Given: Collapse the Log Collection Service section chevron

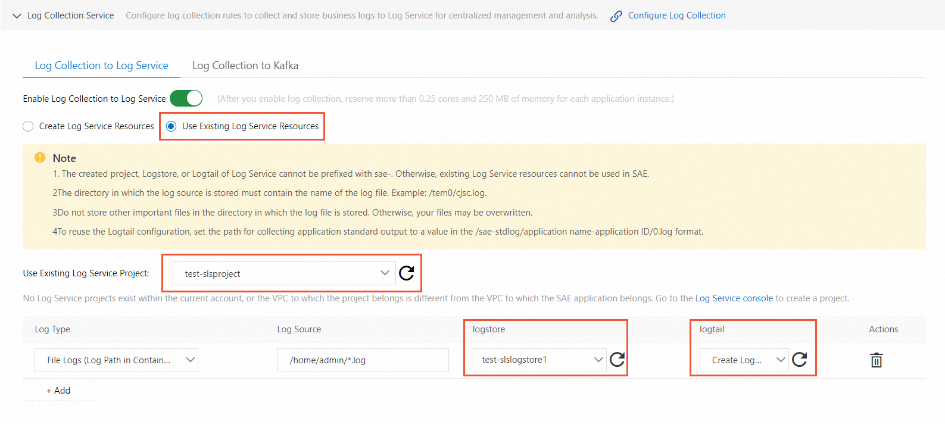Looking at the screenshot, I should click(17, 16).
